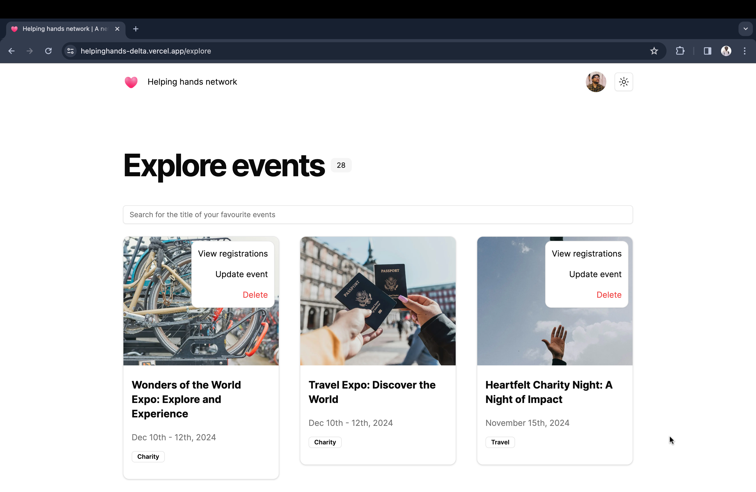Toggle the light/dark theme sun button
The width and height of the screenshot is (756, 492).
click(624, 82)
